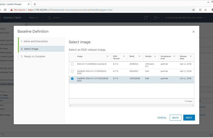Click the NEXT button
Viewport: 213px width, 138px height.
coord(189,118)
